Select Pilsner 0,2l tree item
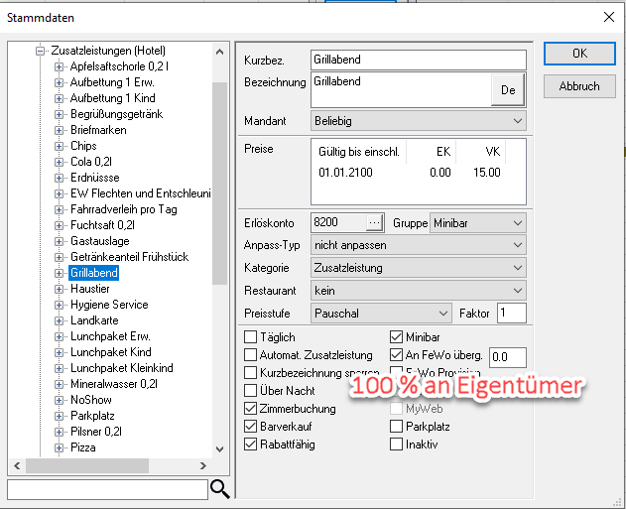 click(x=96, y=432)
